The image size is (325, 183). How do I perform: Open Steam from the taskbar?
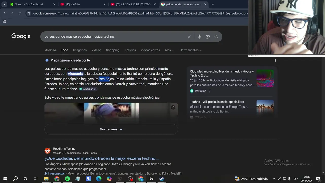(162, 179)
